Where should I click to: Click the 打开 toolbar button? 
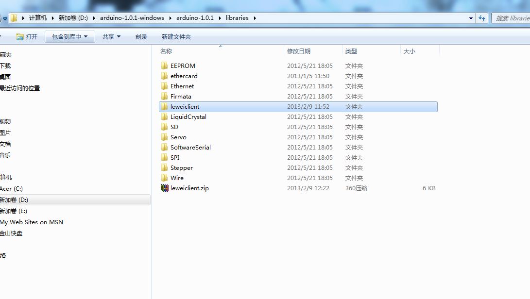point(27,36)
